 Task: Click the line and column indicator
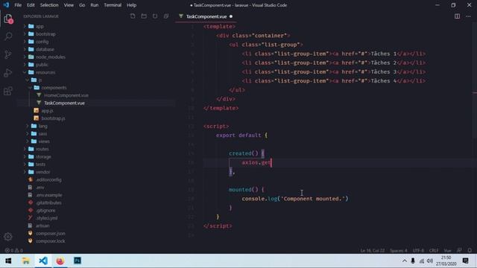point(373,250)
